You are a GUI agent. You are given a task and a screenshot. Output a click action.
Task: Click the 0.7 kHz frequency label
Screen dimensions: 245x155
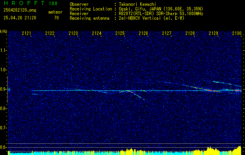(3, 128)
